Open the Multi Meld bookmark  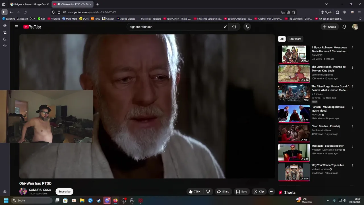(69, 19)
